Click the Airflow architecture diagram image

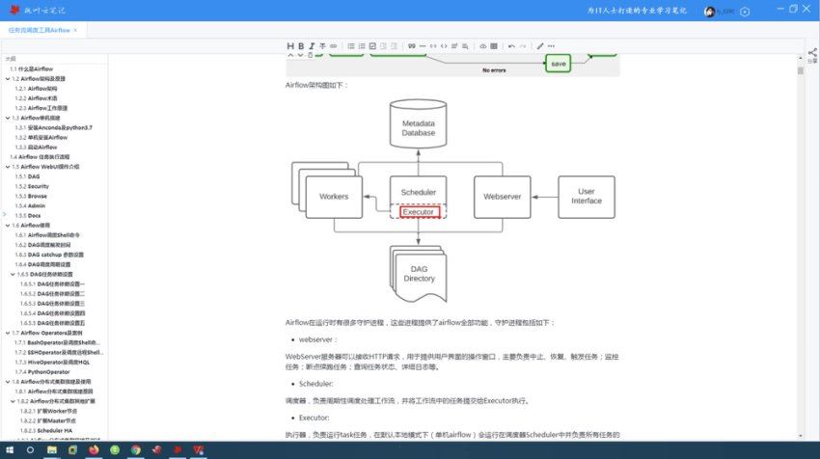pyautogui.click(x=452, y=202)
